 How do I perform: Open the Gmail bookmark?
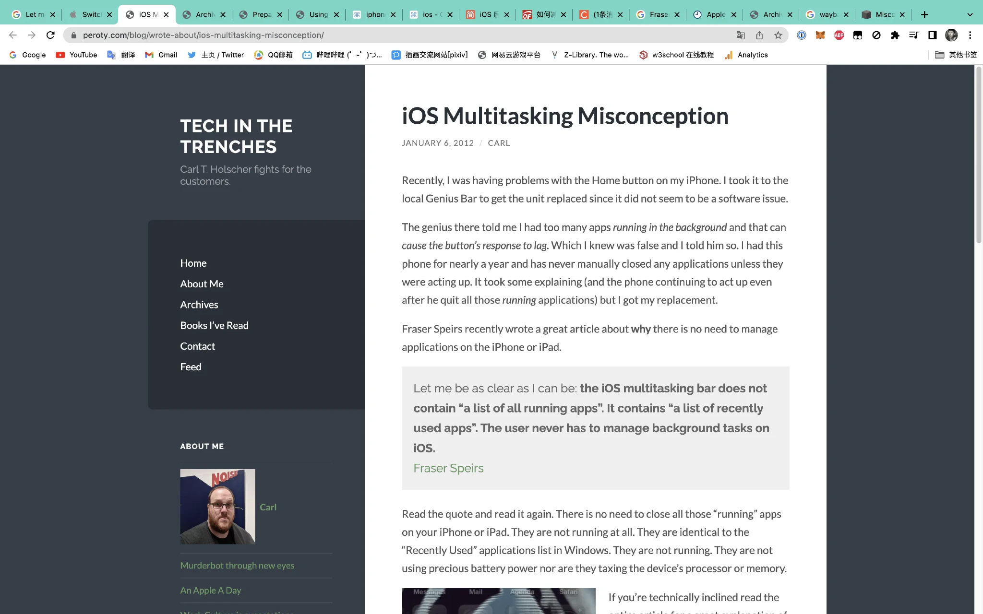point(161,55)
